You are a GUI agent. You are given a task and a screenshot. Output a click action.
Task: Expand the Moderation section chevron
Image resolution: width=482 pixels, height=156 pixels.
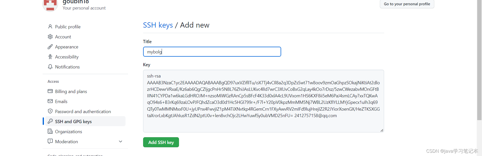click(x=120, y=141)
